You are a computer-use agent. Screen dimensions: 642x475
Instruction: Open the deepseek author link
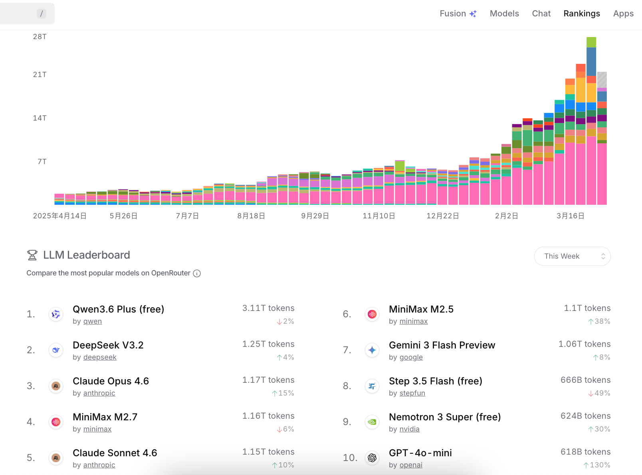coord(100,357)
